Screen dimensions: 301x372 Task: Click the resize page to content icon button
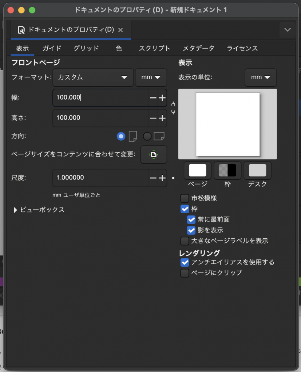click(154, 154)
